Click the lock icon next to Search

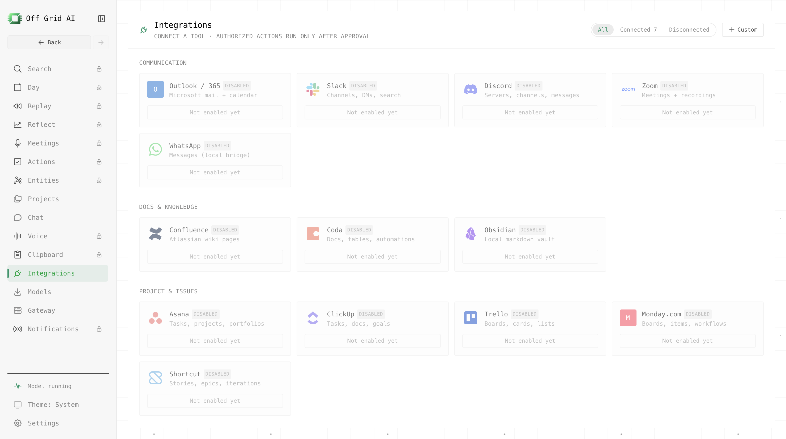[99, 69]
